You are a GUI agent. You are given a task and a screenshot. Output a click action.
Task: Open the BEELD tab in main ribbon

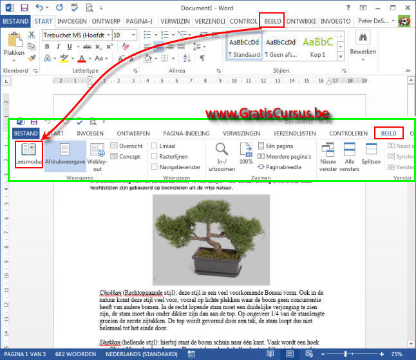click(x=272, y=21)
